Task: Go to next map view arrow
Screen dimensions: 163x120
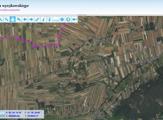Action: (31, 19)
